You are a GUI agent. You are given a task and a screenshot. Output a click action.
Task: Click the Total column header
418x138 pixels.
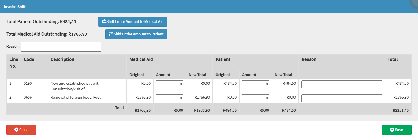393,59
